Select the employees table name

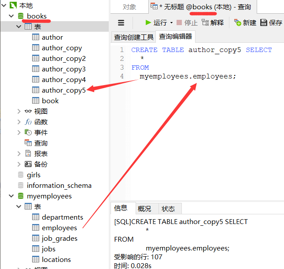[59, 228]
